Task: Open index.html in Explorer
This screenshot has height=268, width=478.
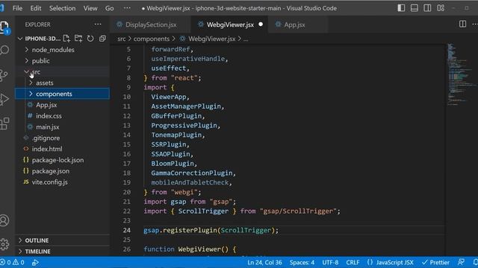Action: (x=63, y=149)
